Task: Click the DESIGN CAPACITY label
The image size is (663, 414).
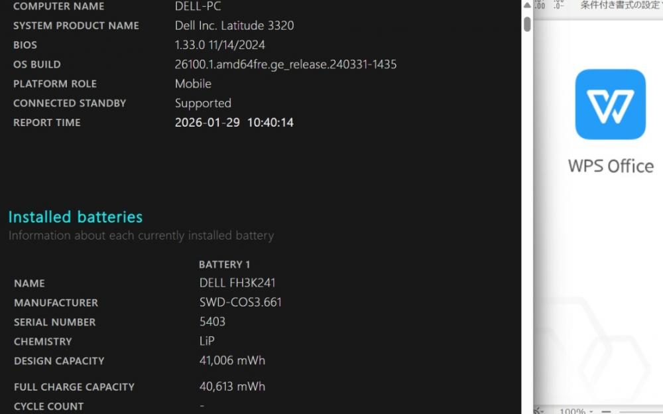Action: 59,361
